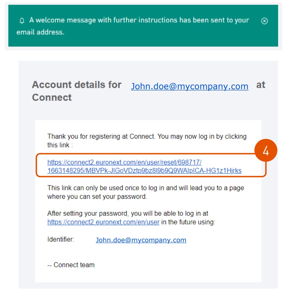The width and height of the screenshot is (290, 292).
Task: Click 'where you can set your password.' line
Action: [x=97, y=197]
